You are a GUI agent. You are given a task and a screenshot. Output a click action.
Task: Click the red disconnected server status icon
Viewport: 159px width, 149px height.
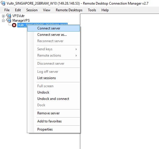[x=14, y=25]
